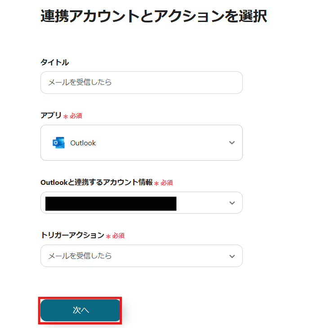316x328 pixels.
Task: Expand the アプリ dropdown chevron
Action: pyautogui.click(x=232, y=143)
